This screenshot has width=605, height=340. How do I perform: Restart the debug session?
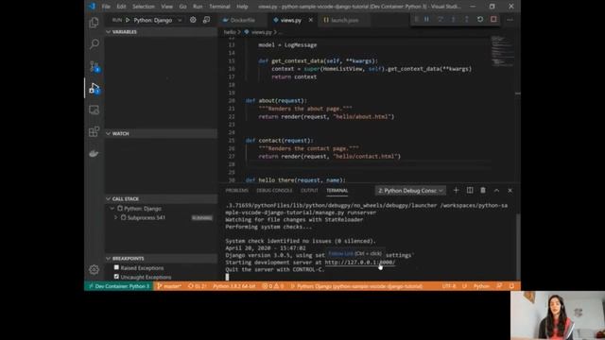click(480, 19)
